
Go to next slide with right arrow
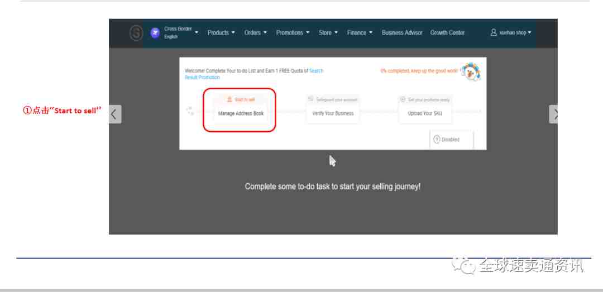coord(553,114)
